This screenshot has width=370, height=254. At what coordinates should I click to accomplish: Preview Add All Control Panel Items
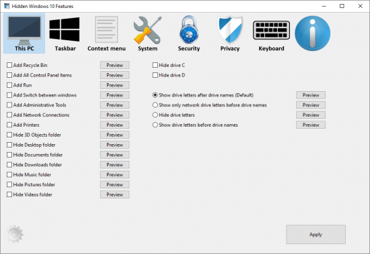tap(114, 75)
